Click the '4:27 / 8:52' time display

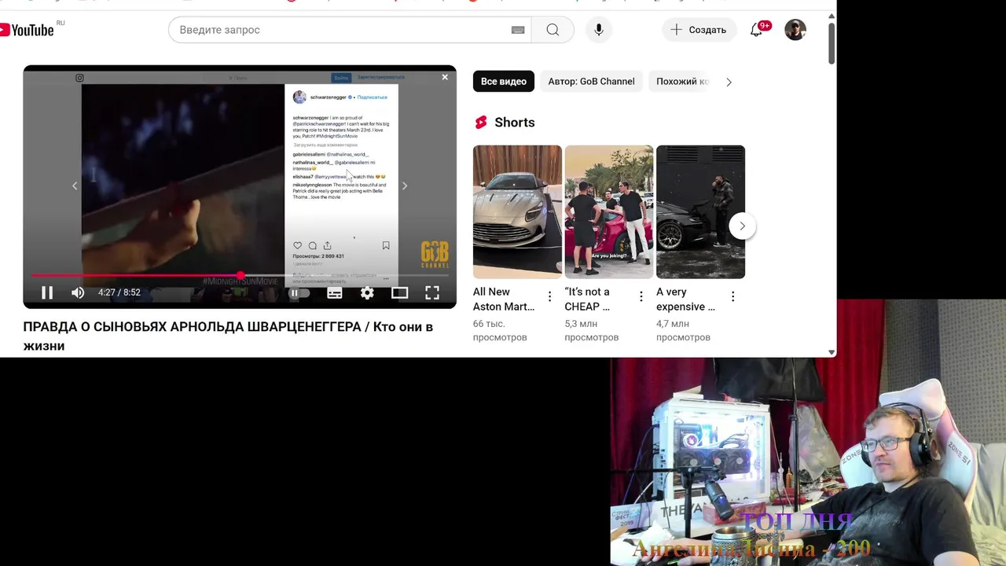(x=119, y=292)
